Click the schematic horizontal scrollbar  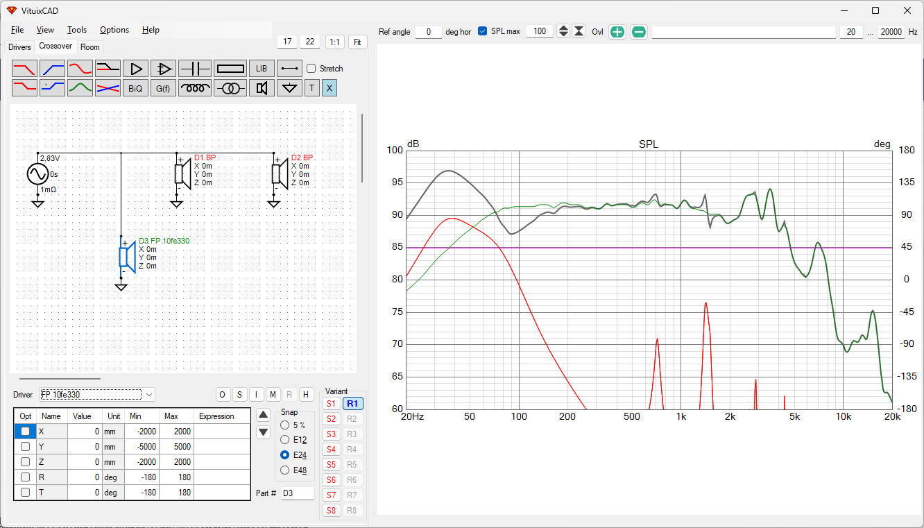click(x=60, y=379)
